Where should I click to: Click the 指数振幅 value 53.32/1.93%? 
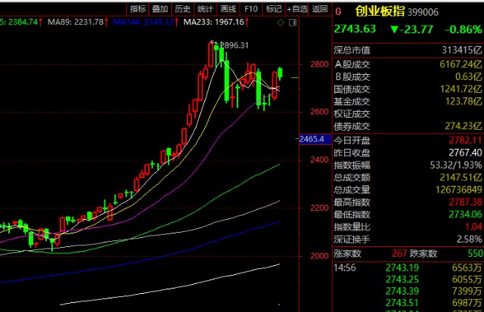[456, 165]
